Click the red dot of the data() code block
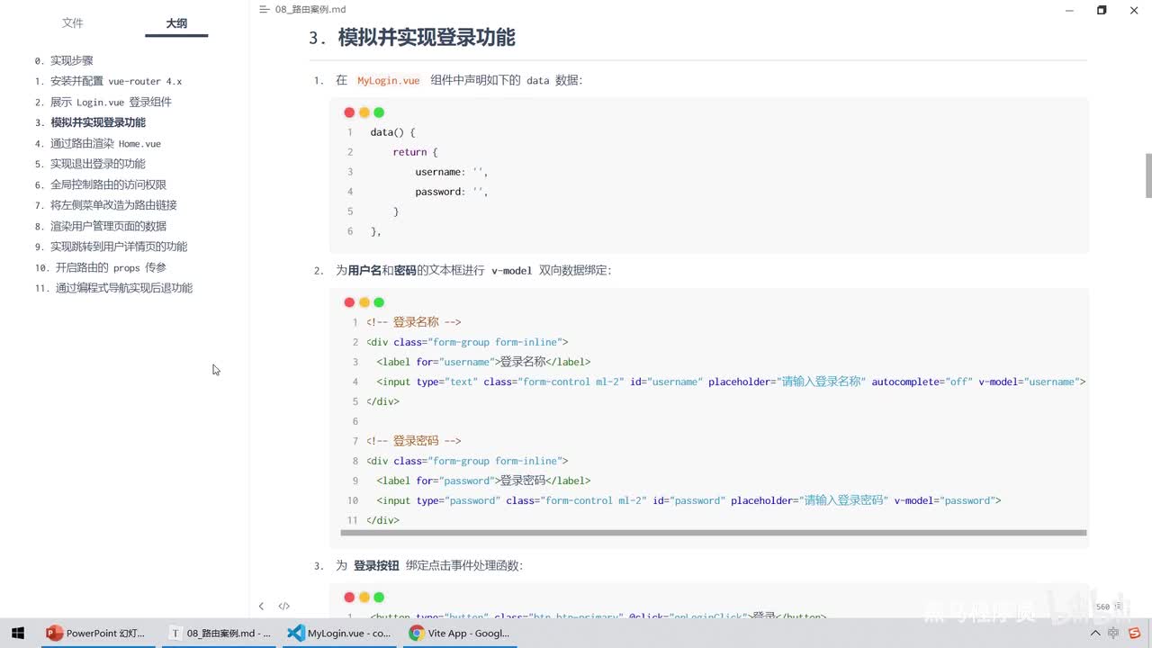This screenshot has width=1152, height=648. tap(349, 112)
